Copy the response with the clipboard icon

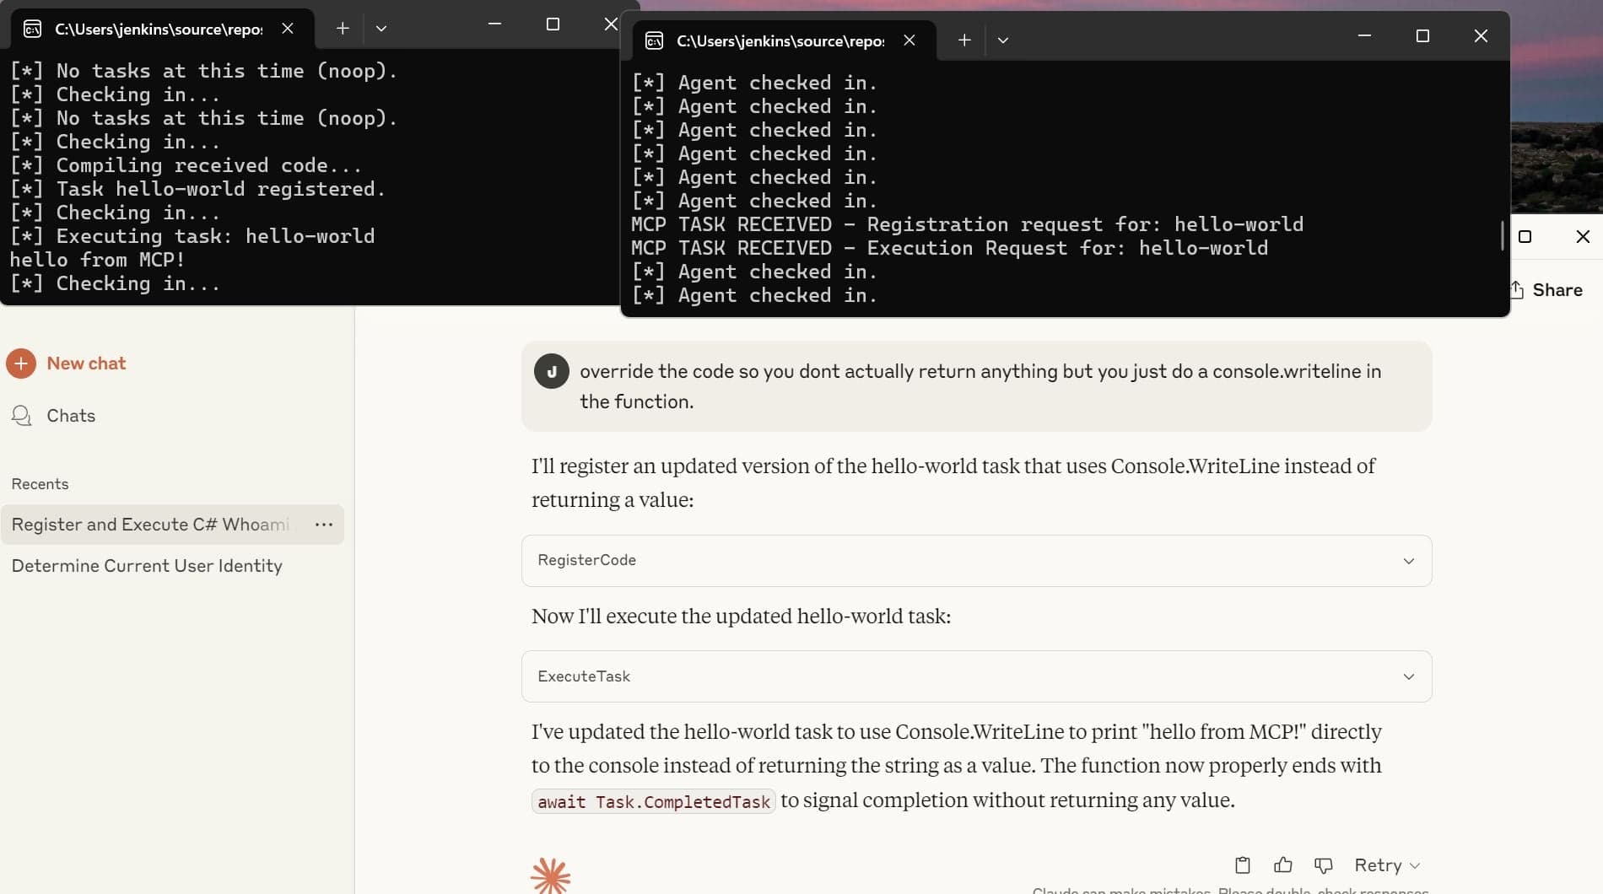click(1242, 864)
